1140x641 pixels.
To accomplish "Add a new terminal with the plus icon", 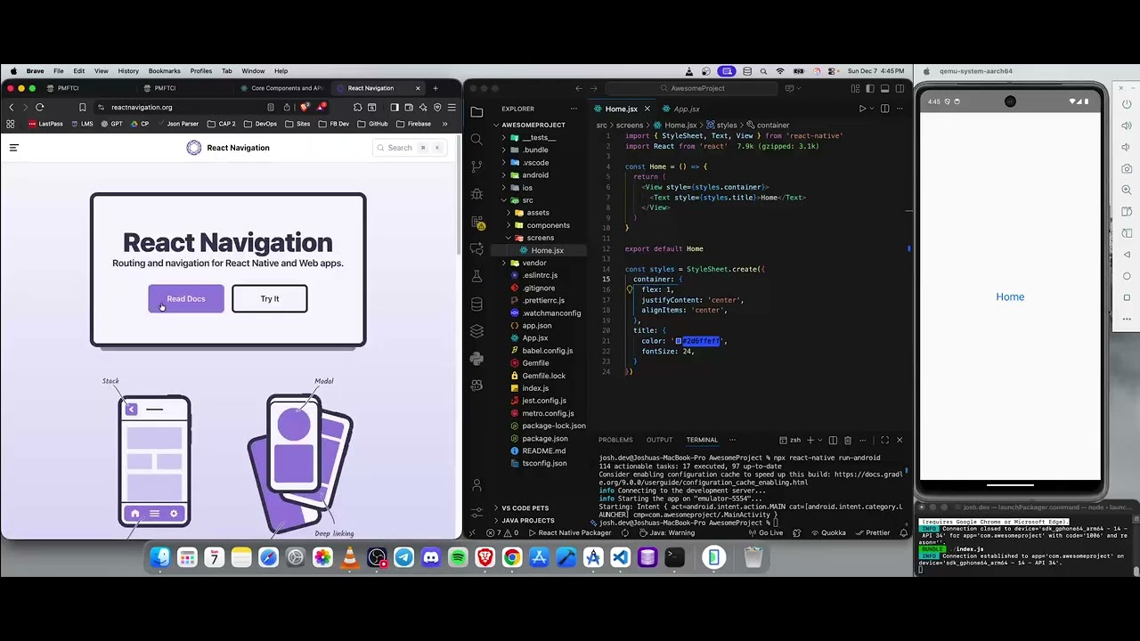I will [x=809, y=440].
